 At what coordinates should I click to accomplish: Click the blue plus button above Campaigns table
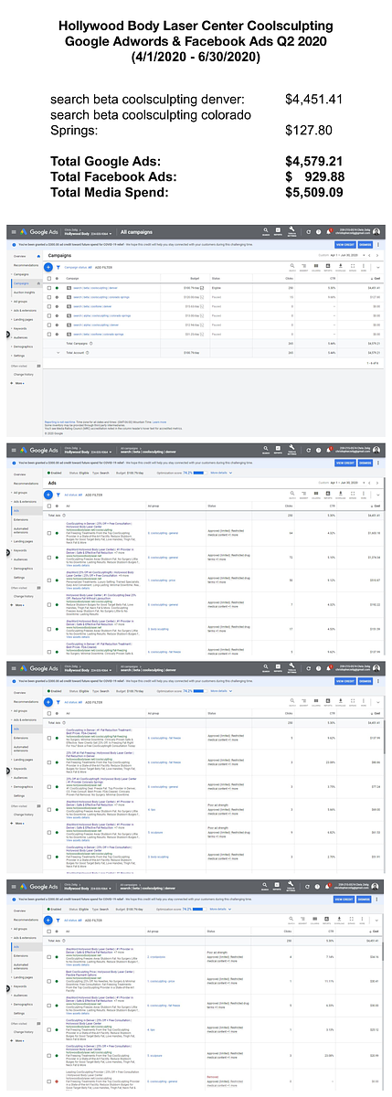(x=48, y=267)
